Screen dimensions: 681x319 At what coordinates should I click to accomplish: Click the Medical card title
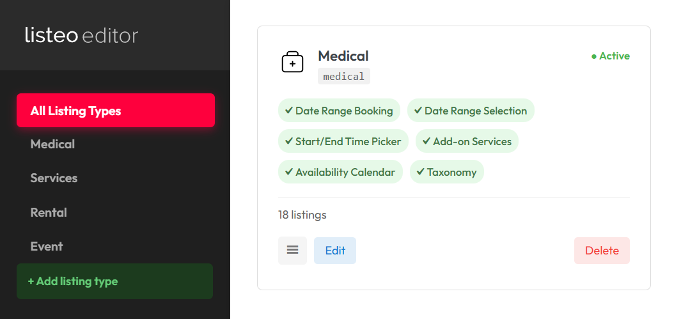tap(343, 56)
